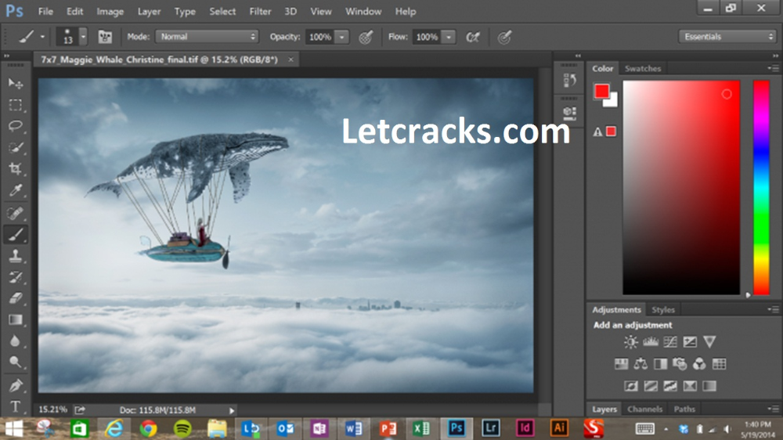Open the Brush Preset picker arrow

pyautogui.click(x=82, y=37)
